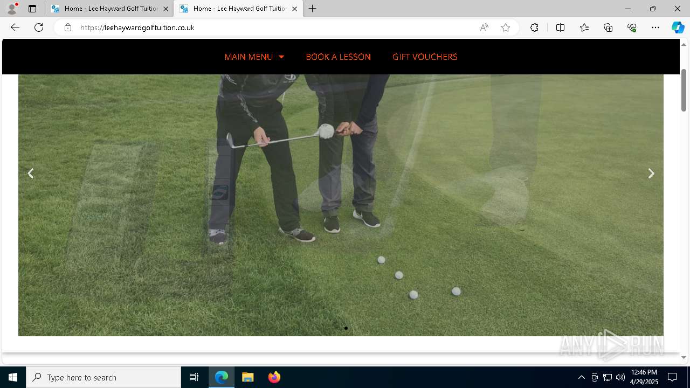Expand the MAIN MENU dropdown
This screenshot has height=388, width=690.
tap(254, 57)
